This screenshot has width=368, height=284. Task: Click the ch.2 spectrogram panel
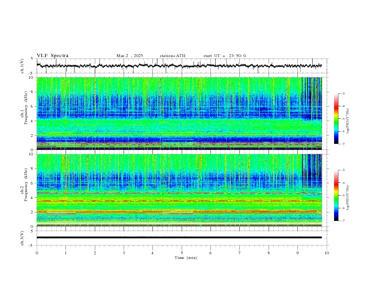pyautogui.click(x=179, y=190)
